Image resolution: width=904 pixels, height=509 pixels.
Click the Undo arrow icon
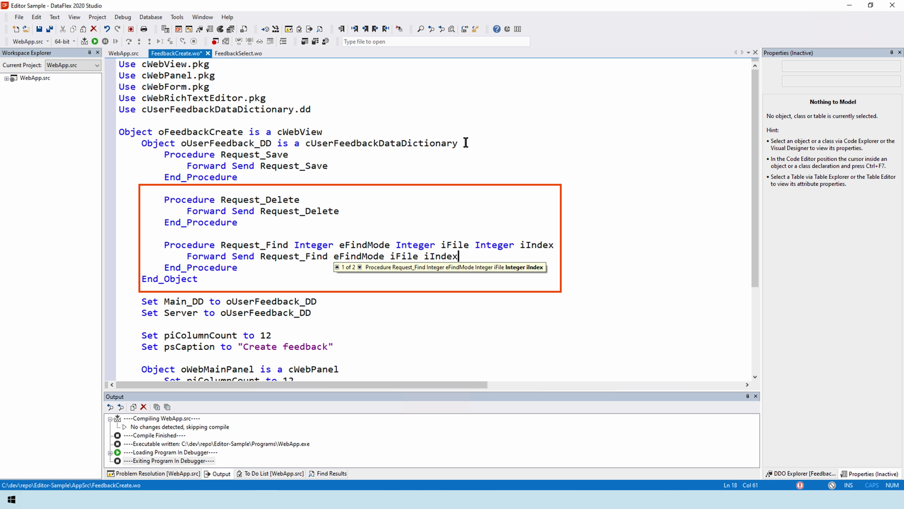pos(107,29)
